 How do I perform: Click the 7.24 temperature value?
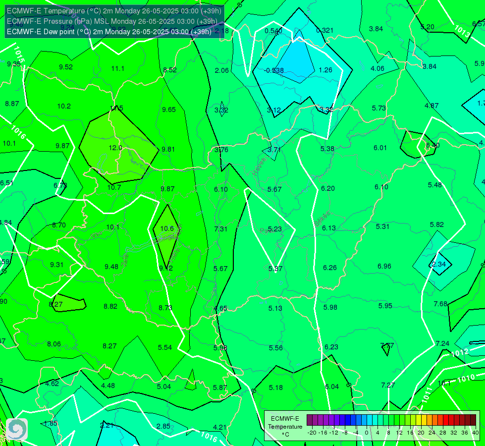coord(442,343)
